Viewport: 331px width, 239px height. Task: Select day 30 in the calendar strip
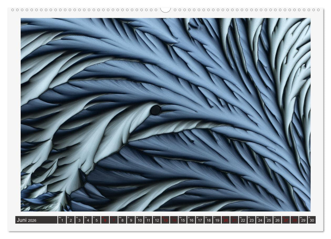coord(312,220)
